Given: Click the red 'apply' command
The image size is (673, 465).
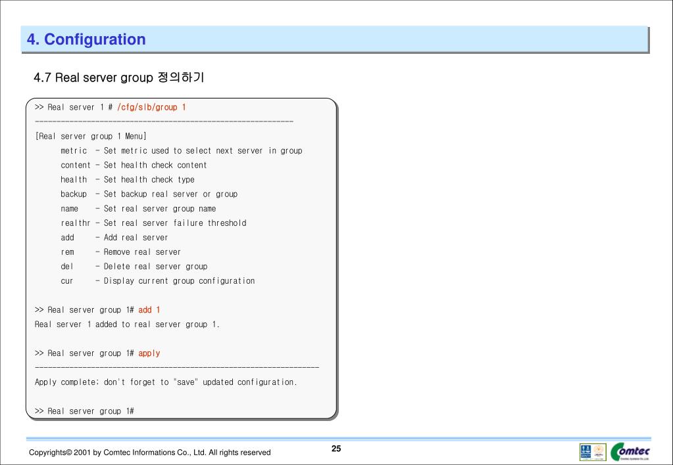Looking at the screenshot, I should tap(149, 353).
